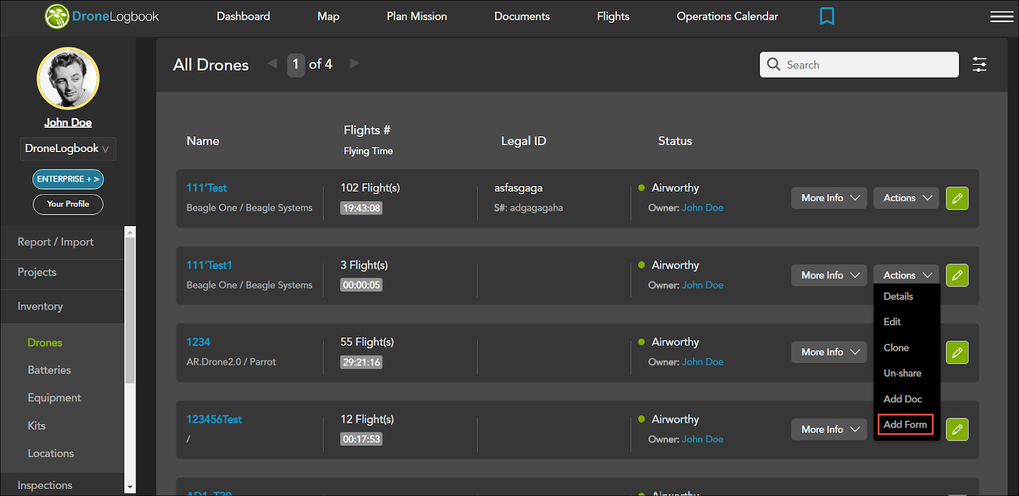This screenshot has height=496, width=1019.
Task: Open the bookmark icon in top bar
Action: click(x=827, y=16)
